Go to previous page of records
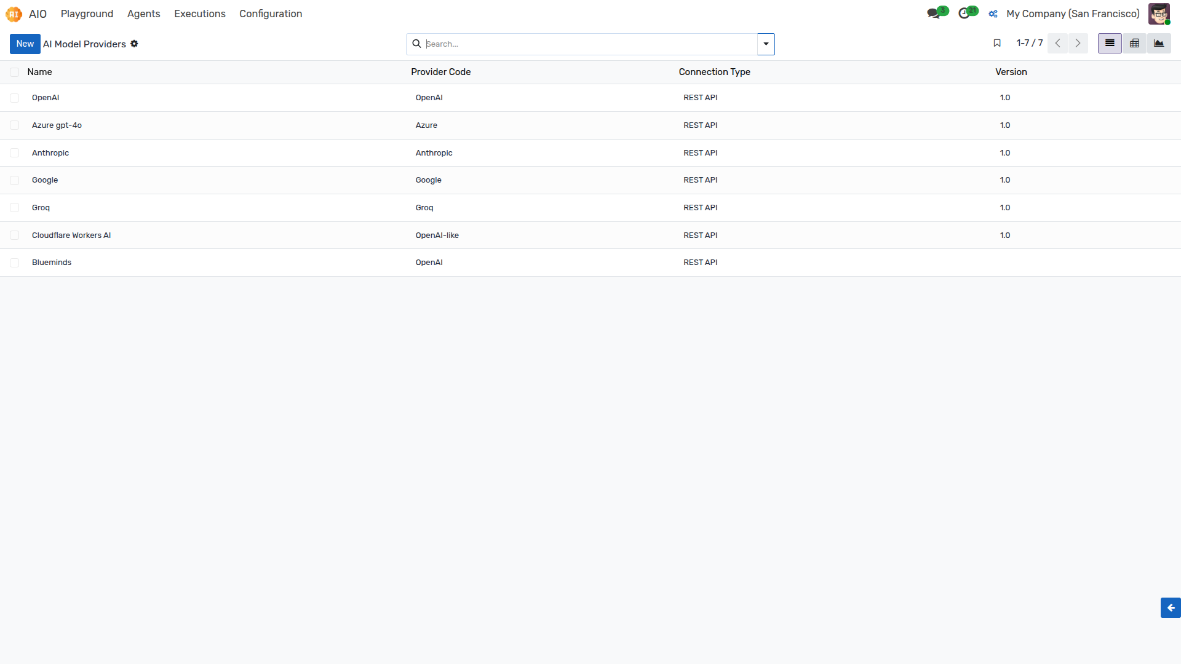This screenshot has width=1181, height=664. [1057, 43]
